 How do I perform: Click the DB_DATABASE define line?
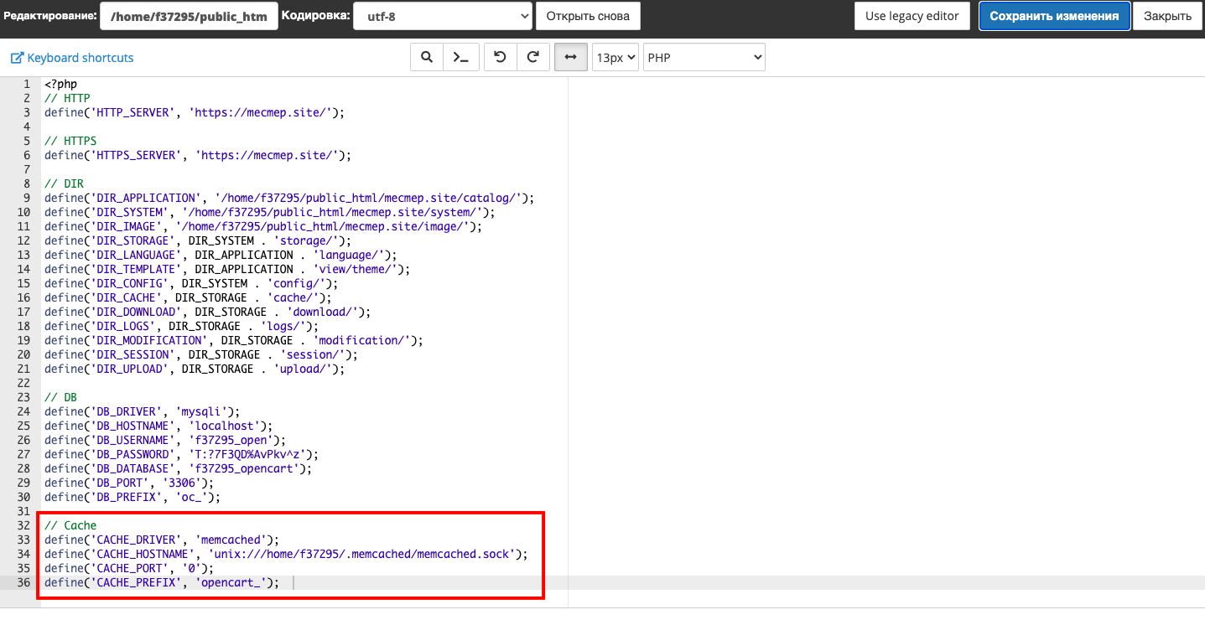click(179, 468)
